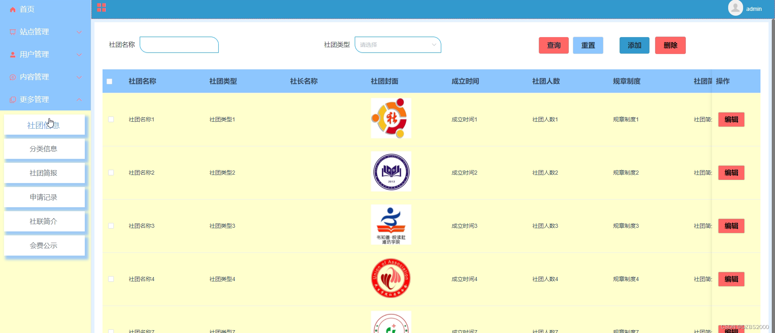Open cover image of 社团名称2
The height and width of the screenshot is (333, 775).
pyautogui.click(x=391, y=171)
